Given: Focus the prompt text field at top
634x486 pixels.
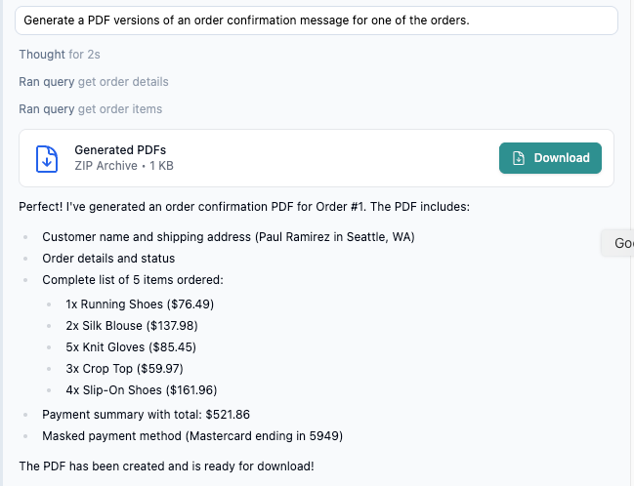Looking at the screenshot, I should (317, 20).
